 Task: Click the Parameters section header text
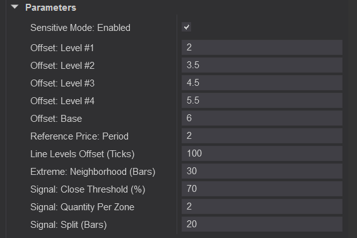50,8
